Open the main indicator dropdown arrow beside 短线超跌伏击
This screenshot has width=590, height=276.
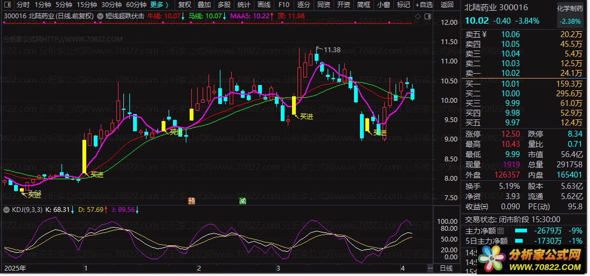pyautogui.click(x=100, y=16)
